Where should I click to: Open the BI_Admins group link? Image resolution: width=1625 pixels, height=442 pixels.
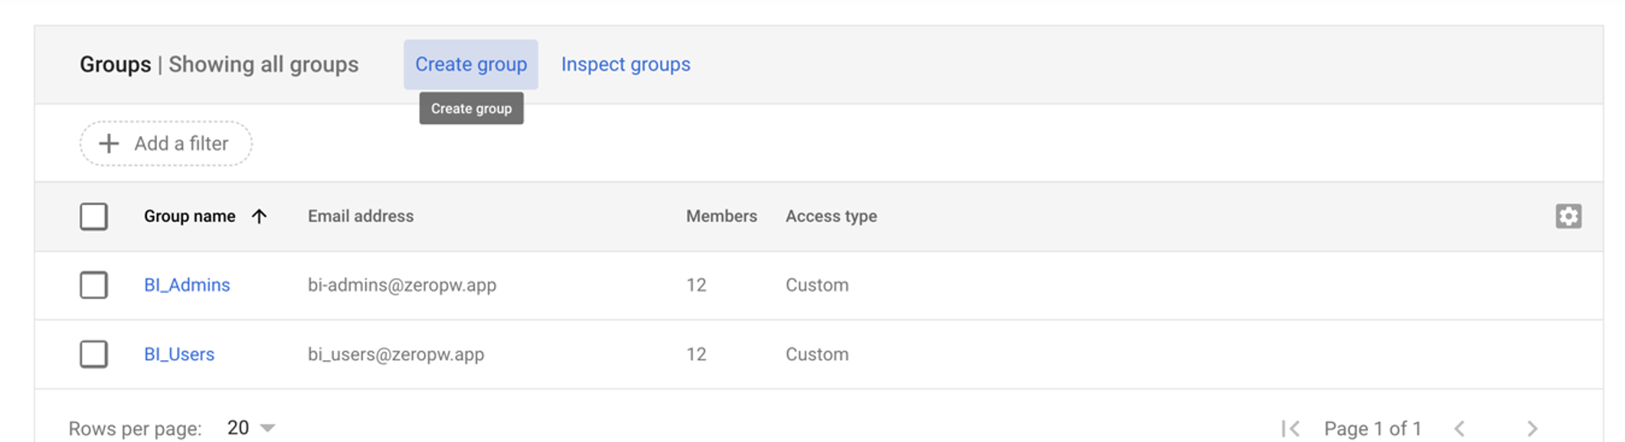(x=187, y=285)
